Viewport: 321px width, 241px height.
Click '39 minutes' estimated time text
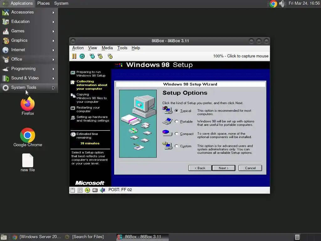point(90,143)
